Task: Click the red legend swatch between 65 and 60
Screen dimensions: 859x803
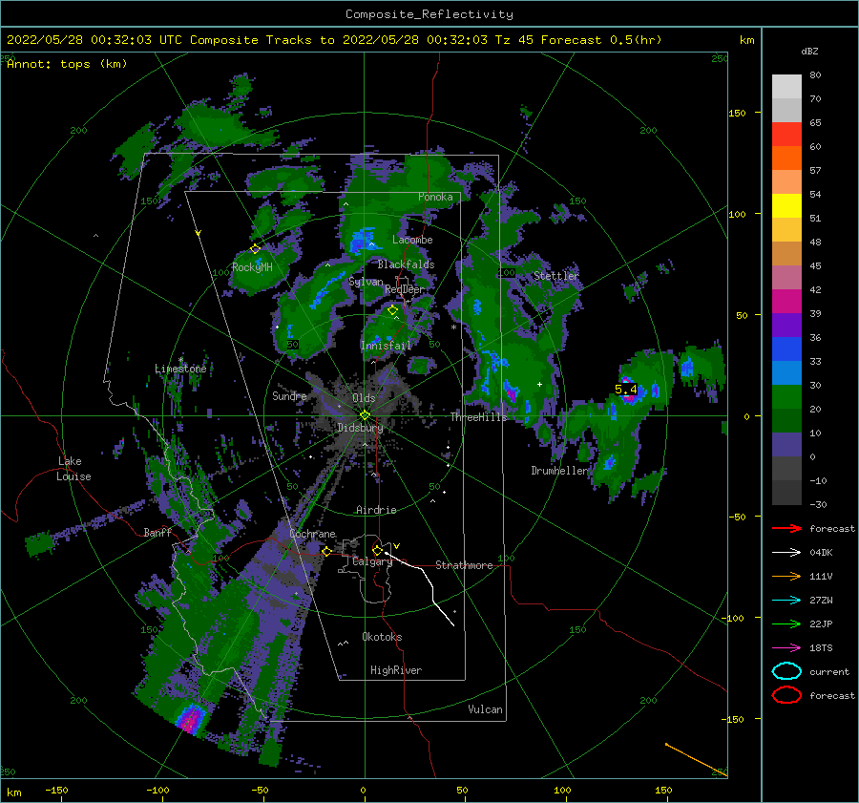Action: tap(786, 135)
